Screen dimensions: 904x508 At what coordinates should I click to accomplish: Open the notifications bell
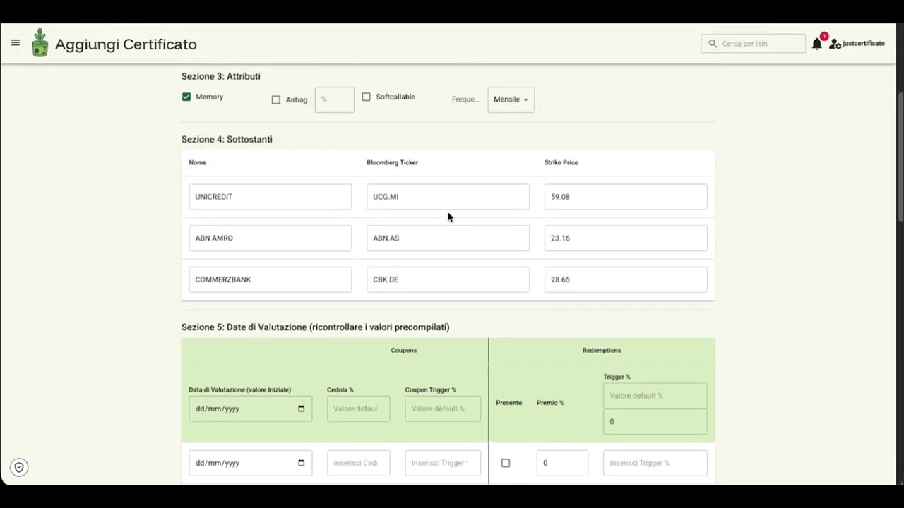pos(817,44)
